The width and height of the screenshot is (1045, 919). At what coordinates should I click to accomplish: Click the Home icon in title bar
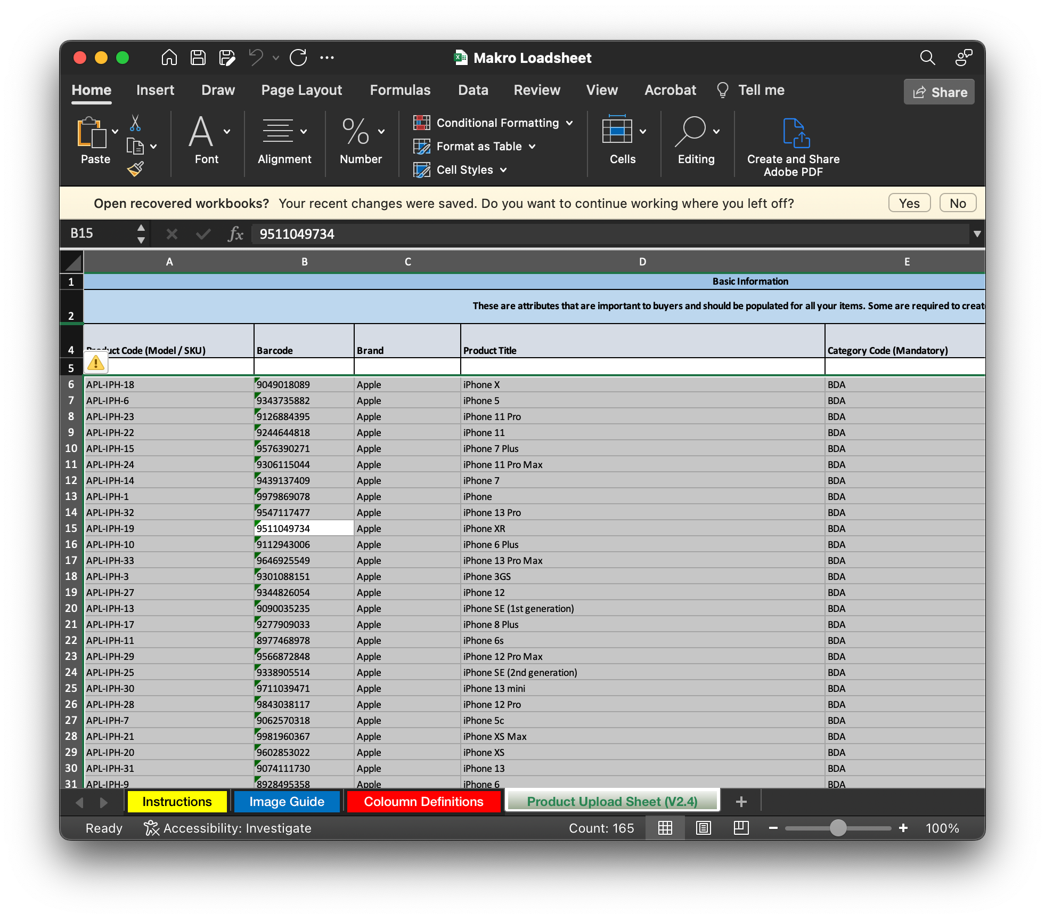pyautogui.click(x=169, y=58)
